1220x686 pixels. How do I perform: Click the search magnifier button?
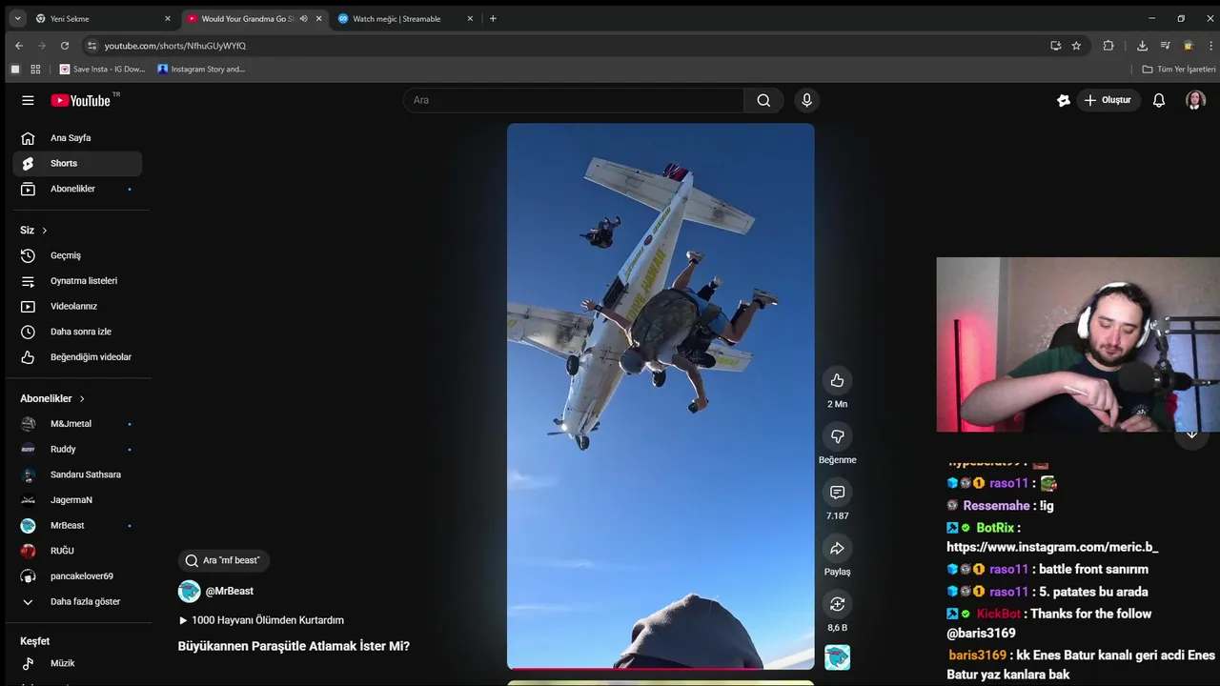coord(763,100)
